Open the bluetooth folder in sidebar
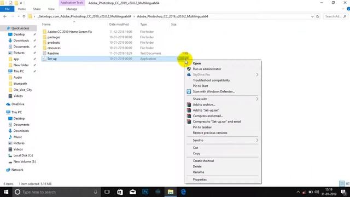The image size is (350, 197). point(20,84)
